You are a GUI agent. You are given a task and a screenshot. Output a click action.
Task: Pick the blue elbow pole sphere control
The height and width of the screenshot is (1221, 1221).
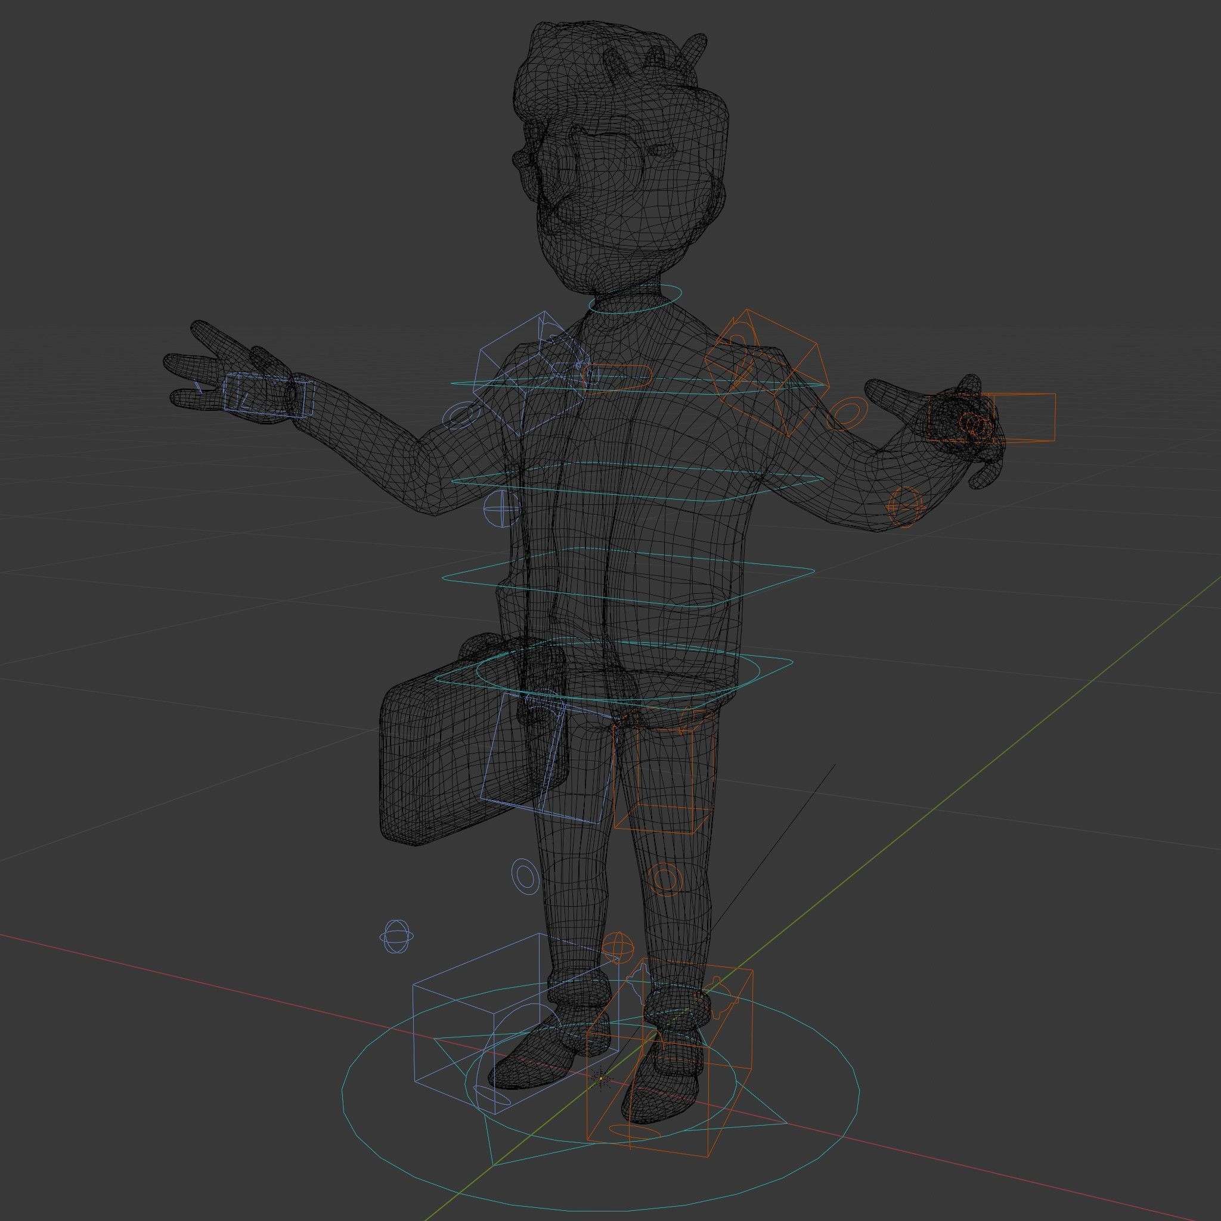tap(502, 508)
